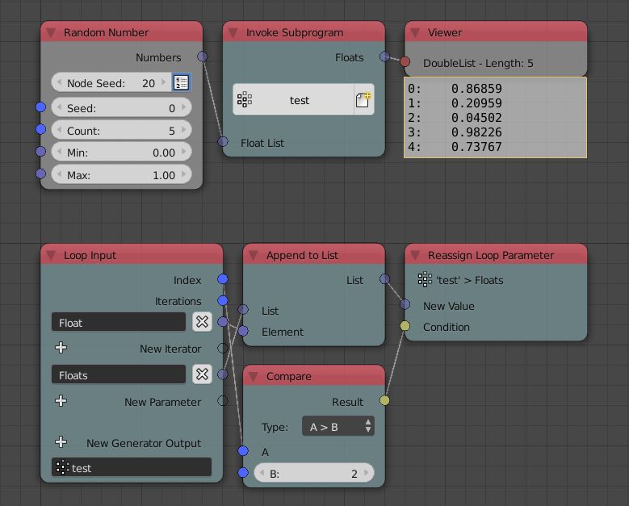This screenshot has width=629, height=506.
Task: Click the Index output socket
Action: (x=223, y=279)
